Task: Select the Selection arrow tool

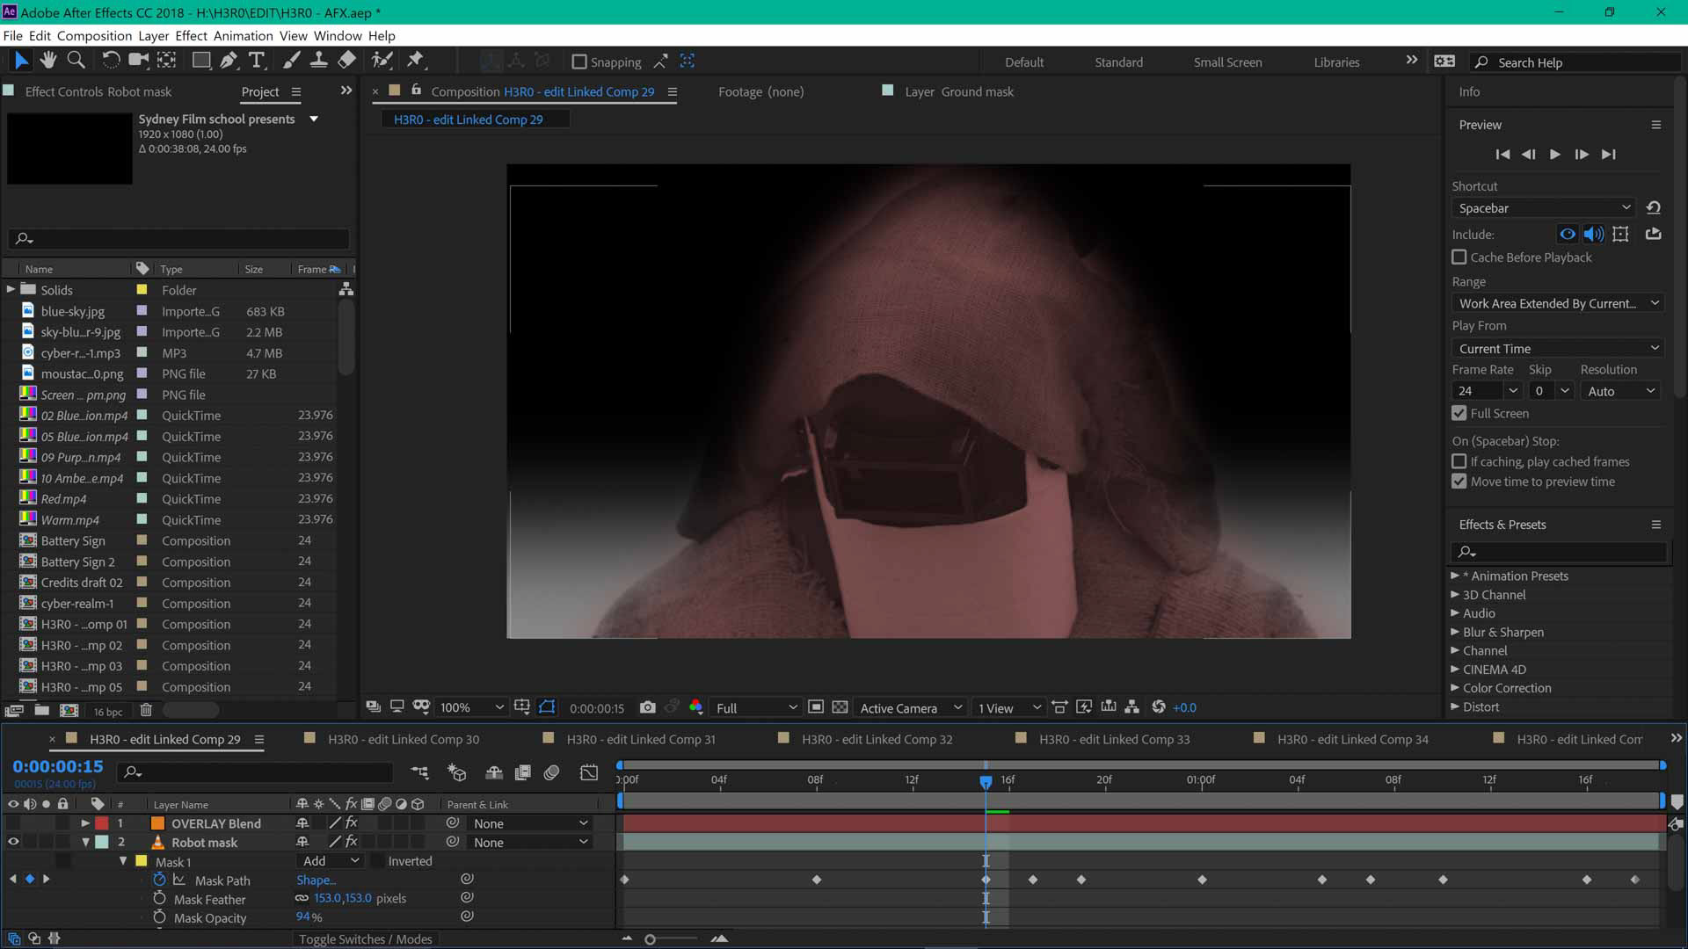Action: [21, 61]
